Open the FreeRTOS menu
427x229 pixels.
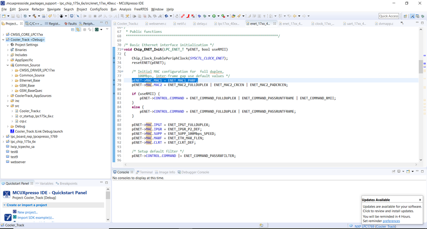(141, 9)
